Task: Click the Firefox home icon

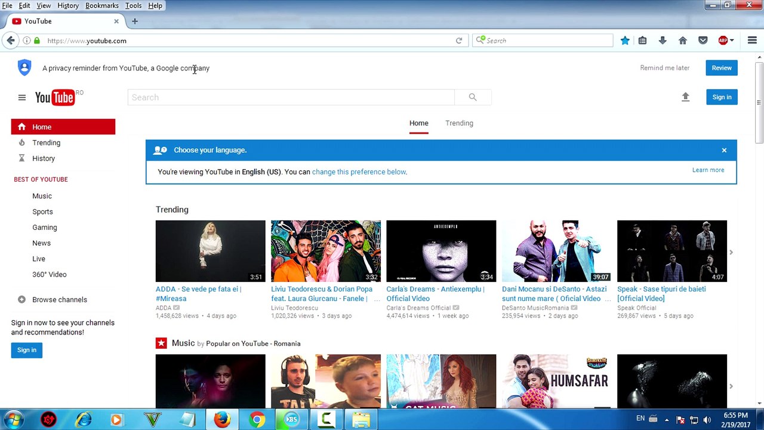Action: [x=683, y=41]
